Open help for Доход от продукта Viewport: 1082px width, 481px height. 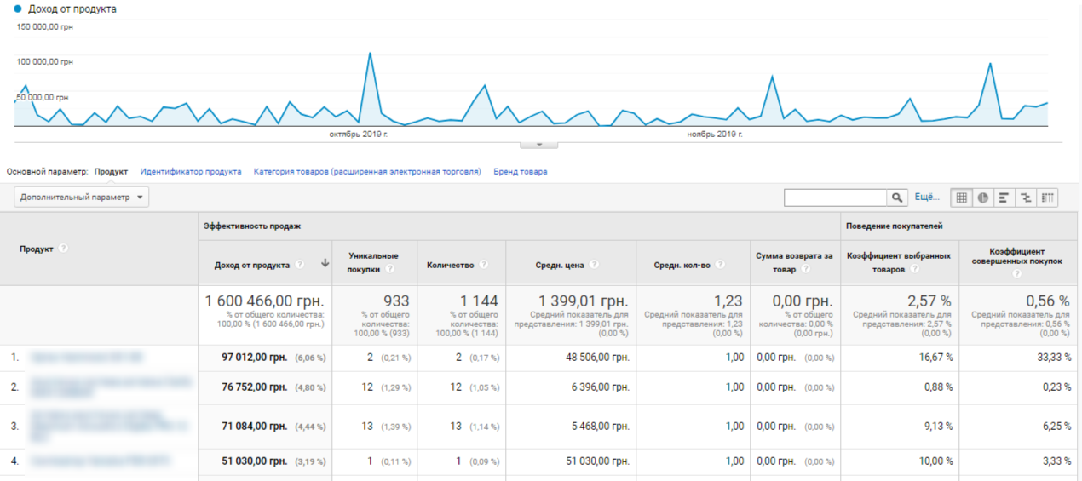pos(300,265)
